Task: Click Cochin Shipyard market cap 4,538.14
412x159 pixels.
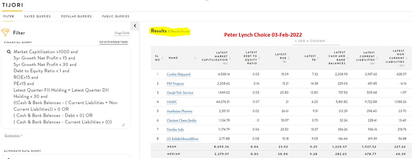Action: [x=223, y=74]
